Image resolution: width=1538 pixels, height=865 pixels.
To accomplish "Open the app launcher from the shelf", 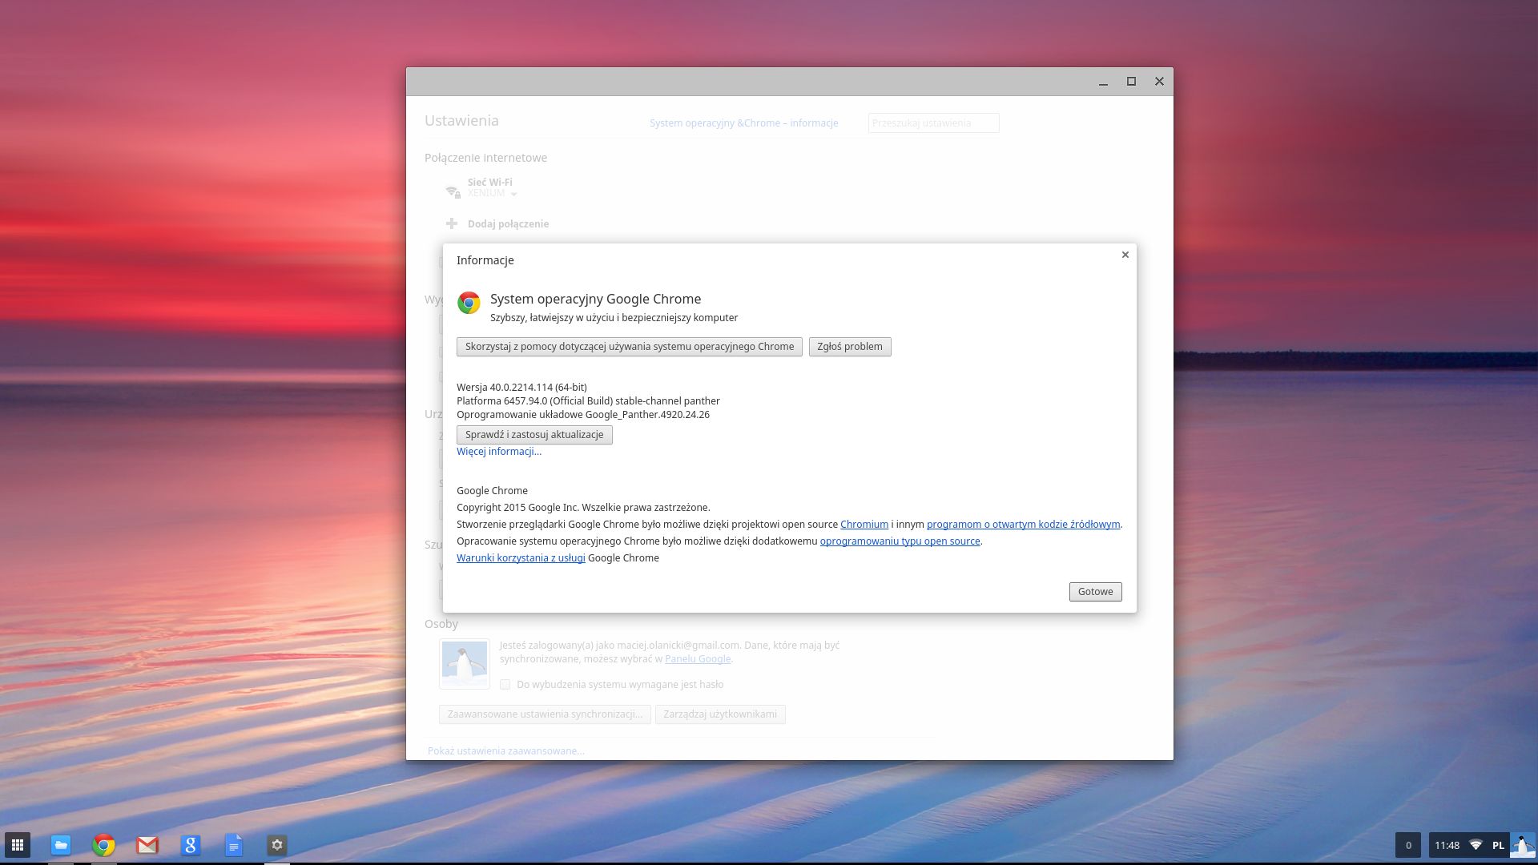I will pyautogui.click(x=17, y=845).
